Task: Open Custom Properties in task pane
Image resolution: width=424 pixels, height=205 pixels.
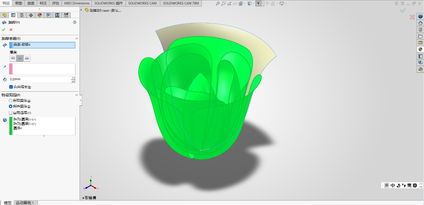Action: 420,56
